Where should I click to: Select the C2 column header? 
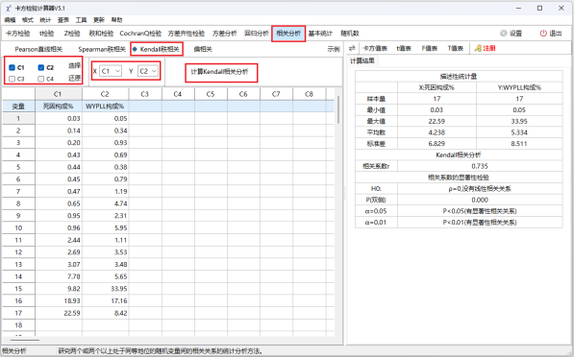(105, 94)
